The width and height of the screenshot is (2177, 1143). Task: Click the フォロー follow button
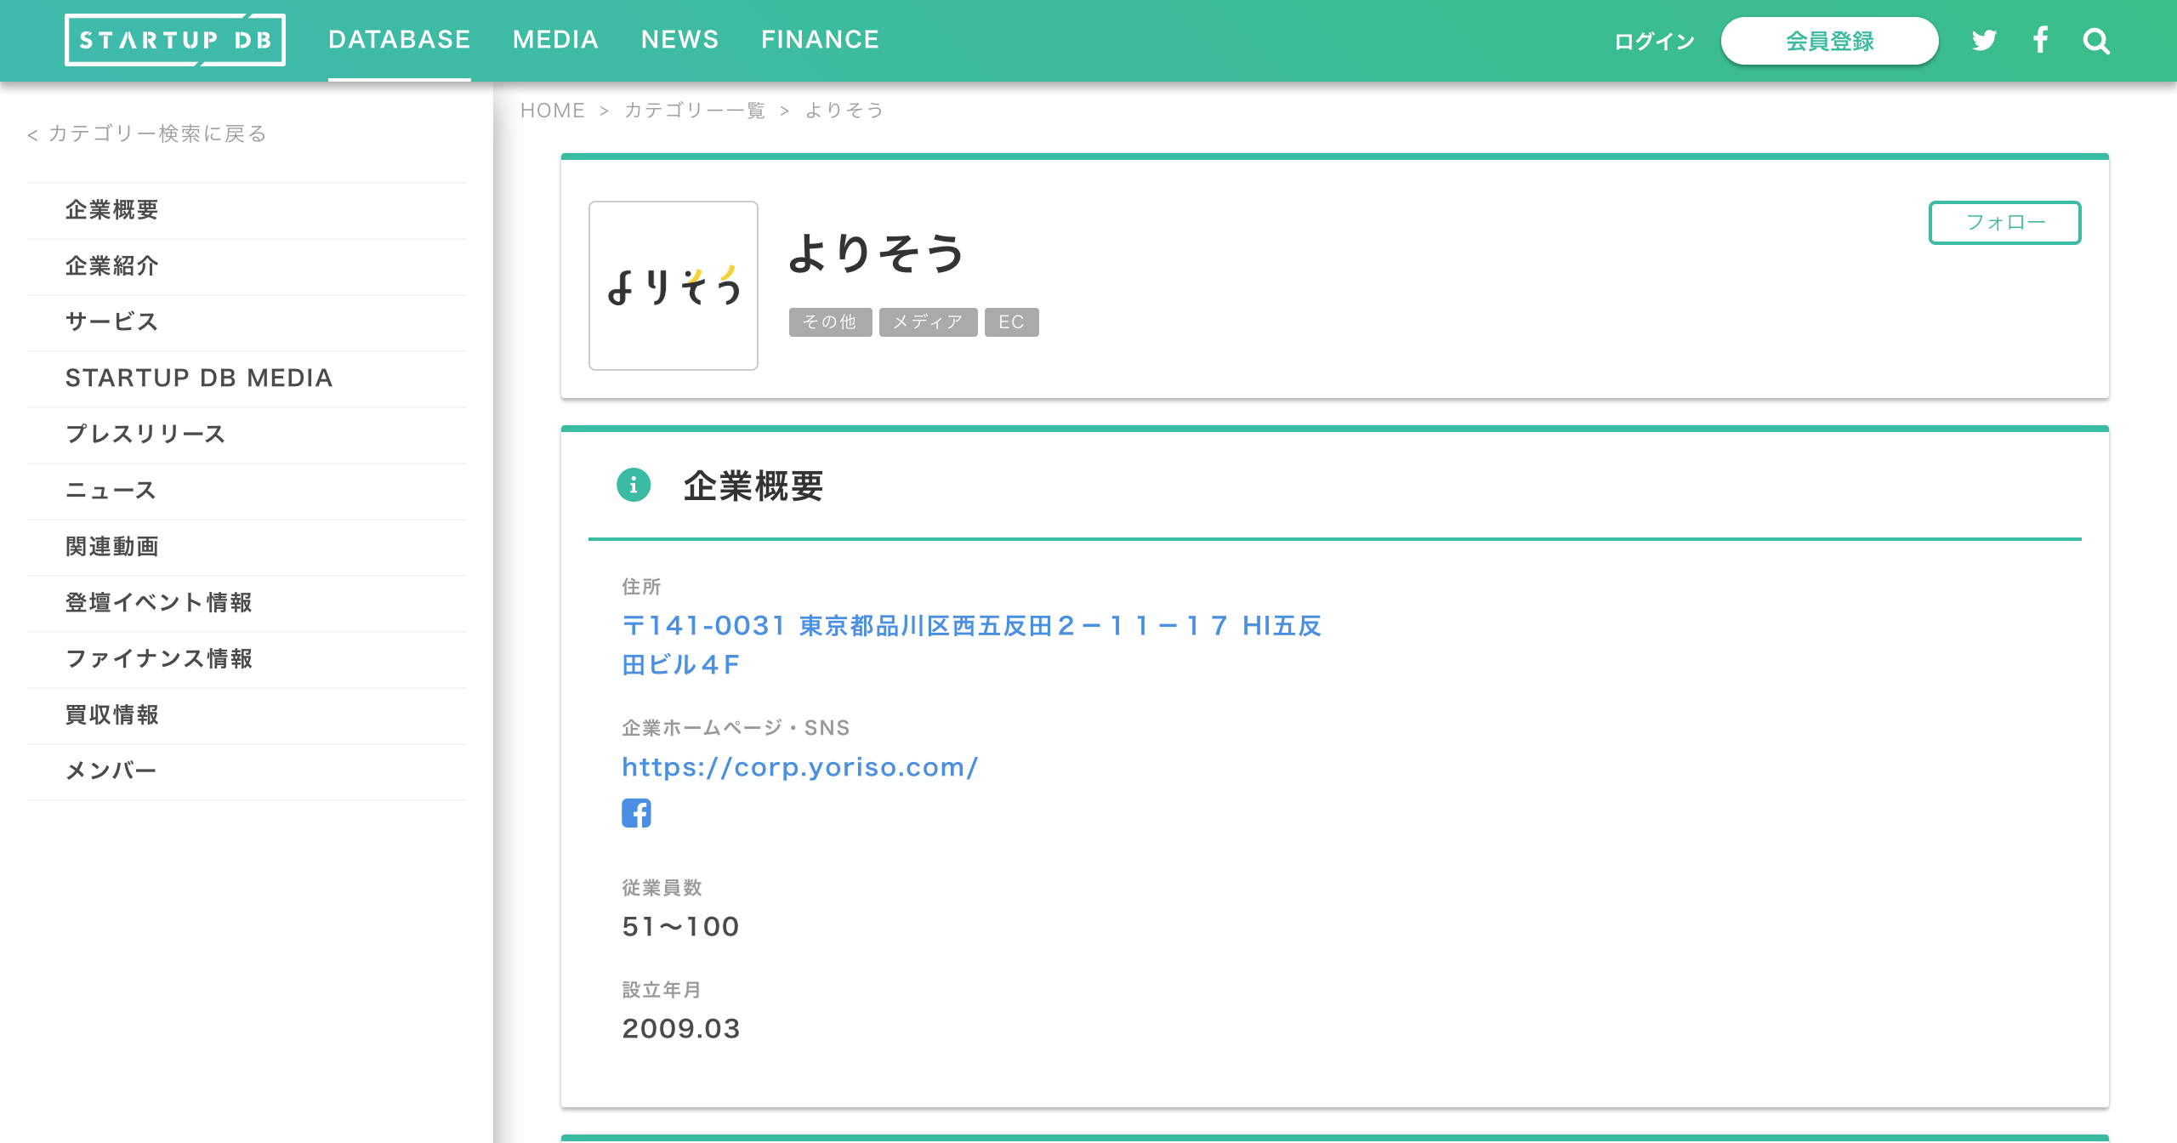point(2004,223)
